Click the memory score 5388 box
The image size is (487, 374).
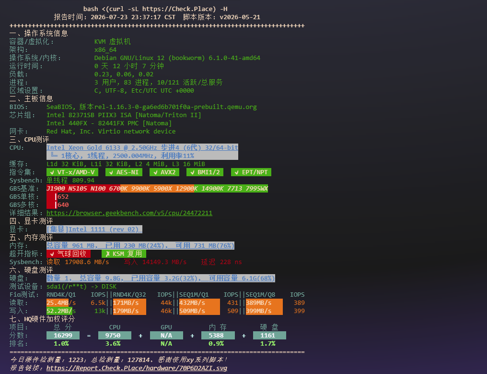coord(218,336)
